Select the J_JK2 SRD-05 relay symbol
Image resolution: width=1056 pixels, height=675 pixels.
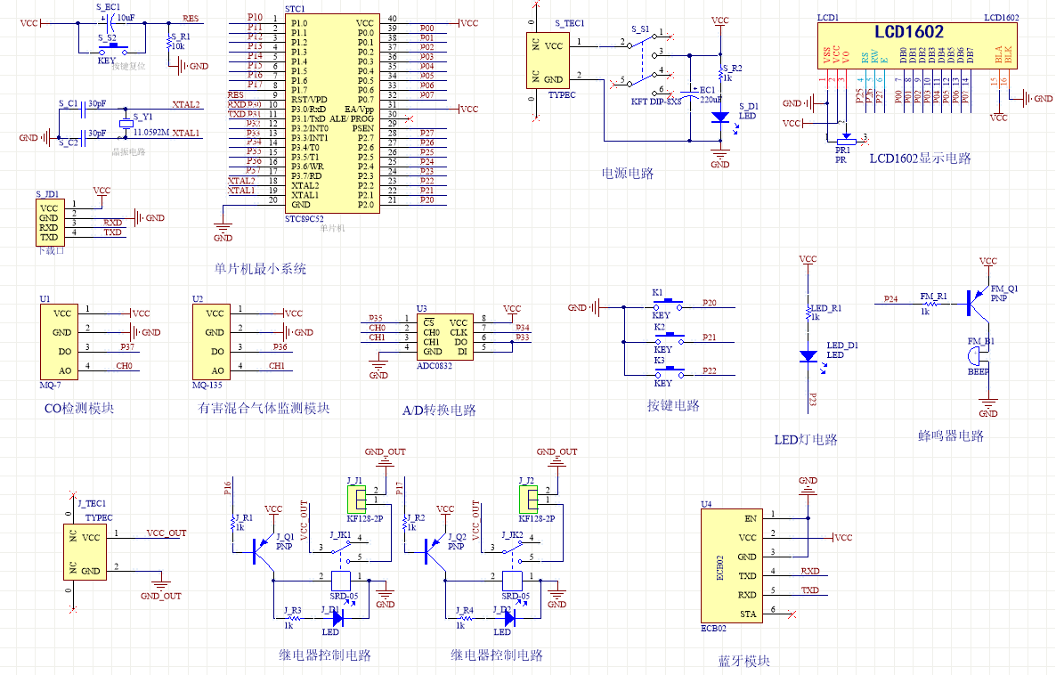tap(513, 565)
